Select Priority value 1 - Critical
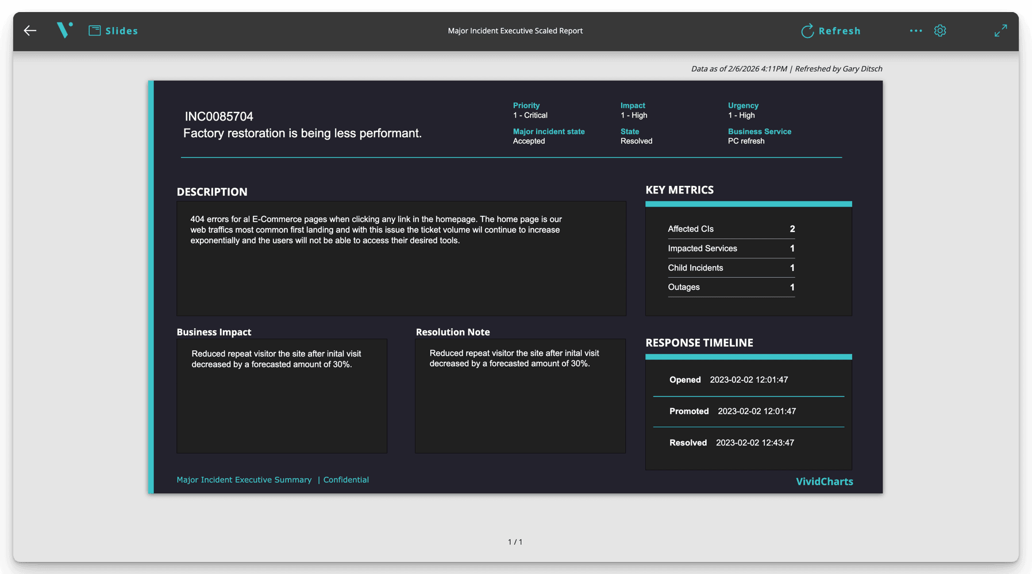1032x574 pixels. tap(530, 115)
